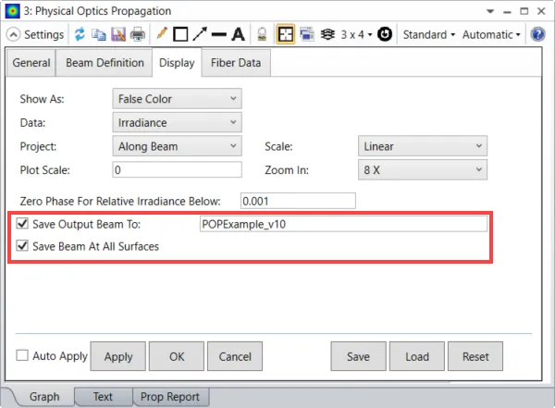This screenshot has height=408, width=555.
Task: Click the Save As image icon
Action: click(118, 34)
